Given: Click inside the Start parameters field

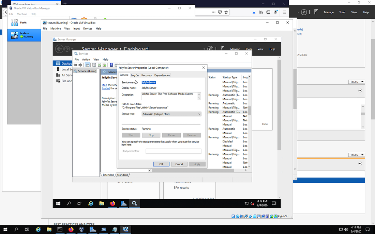Looking at the screenshot, I should point(173,151).
